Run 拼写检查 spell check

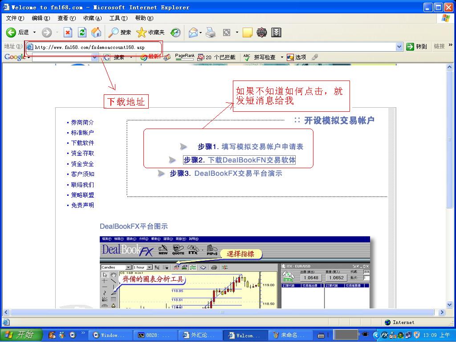[260, 57]
